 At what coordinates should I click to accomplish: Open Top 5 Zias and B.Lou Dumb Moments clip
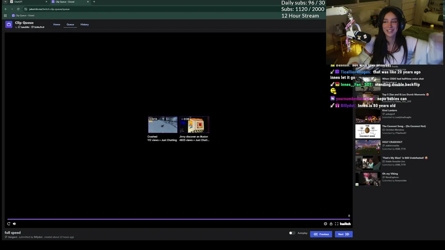405,94
